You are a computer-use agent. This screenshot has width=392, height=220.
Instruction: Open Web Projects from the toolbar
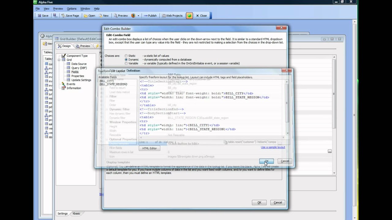point(172,16)
